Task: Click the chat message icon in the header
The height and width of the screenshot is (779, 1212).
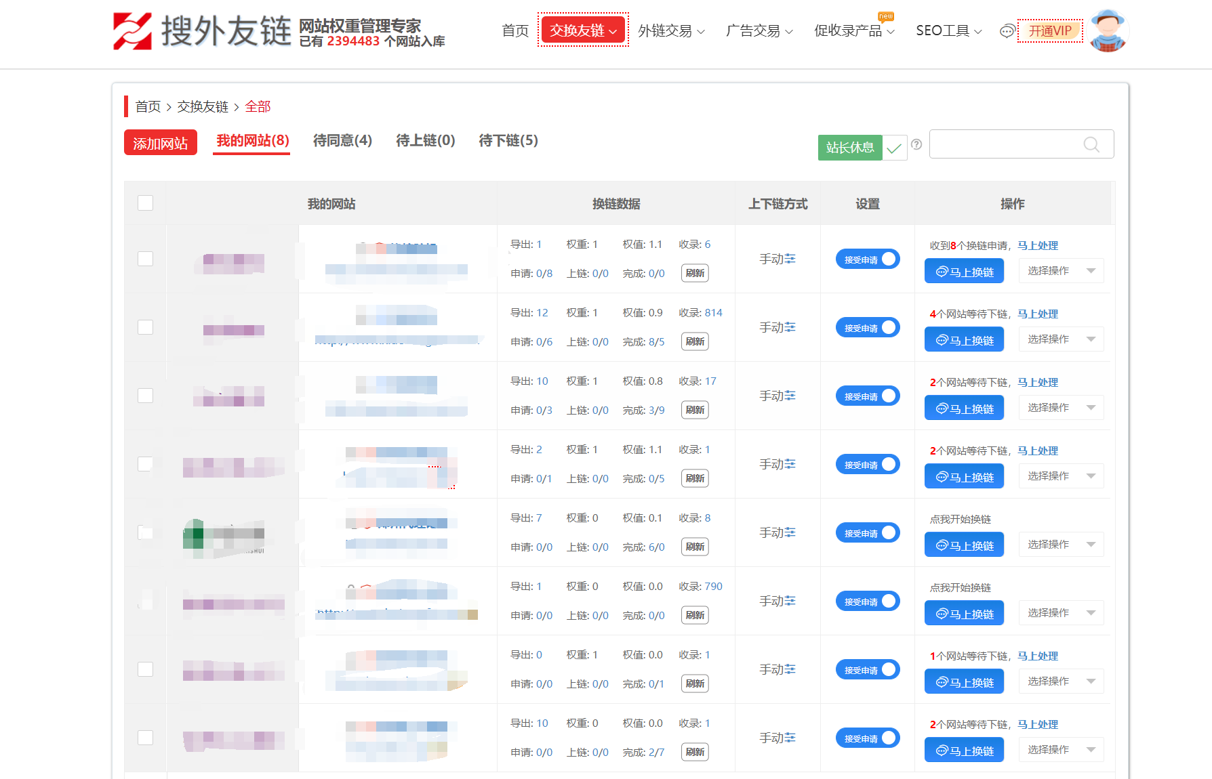Action: point(1007,30)
